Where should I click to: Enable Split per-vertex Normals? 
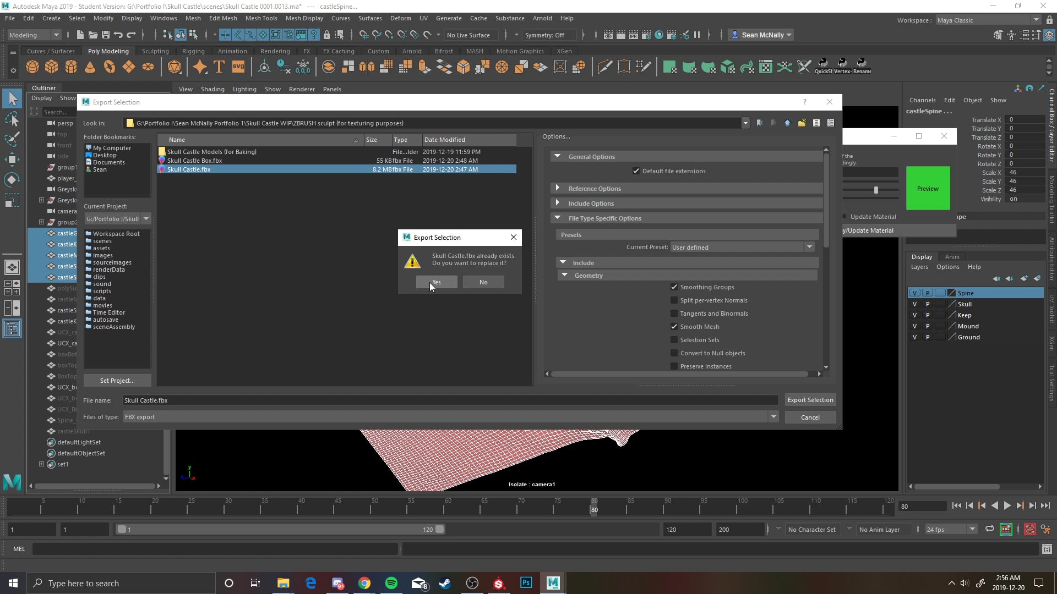point(674,300)
